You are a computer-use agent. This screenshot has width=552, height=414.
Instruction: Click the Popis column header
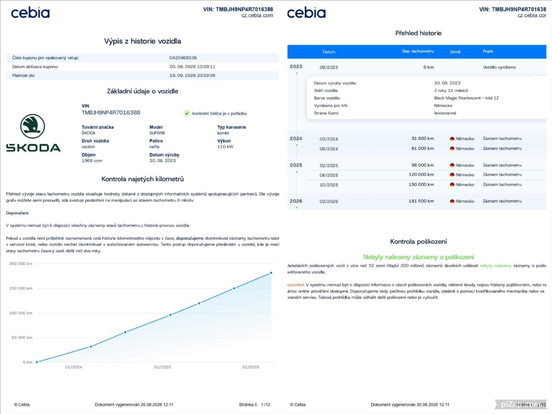tap(488, 52)
